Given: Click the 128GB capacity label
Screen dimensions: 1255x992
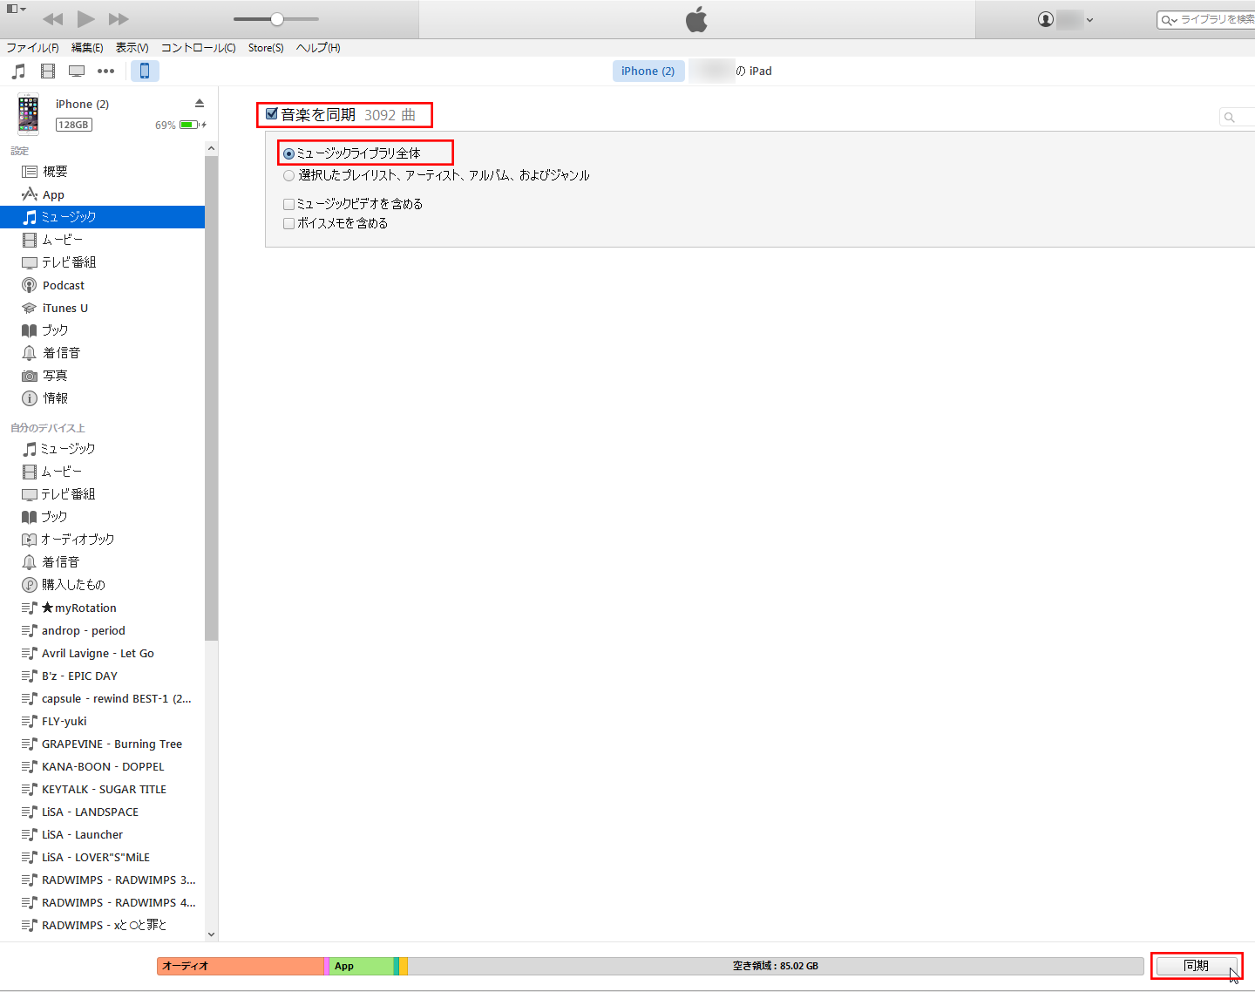Looking at the screenshot, I should point(74,125).
